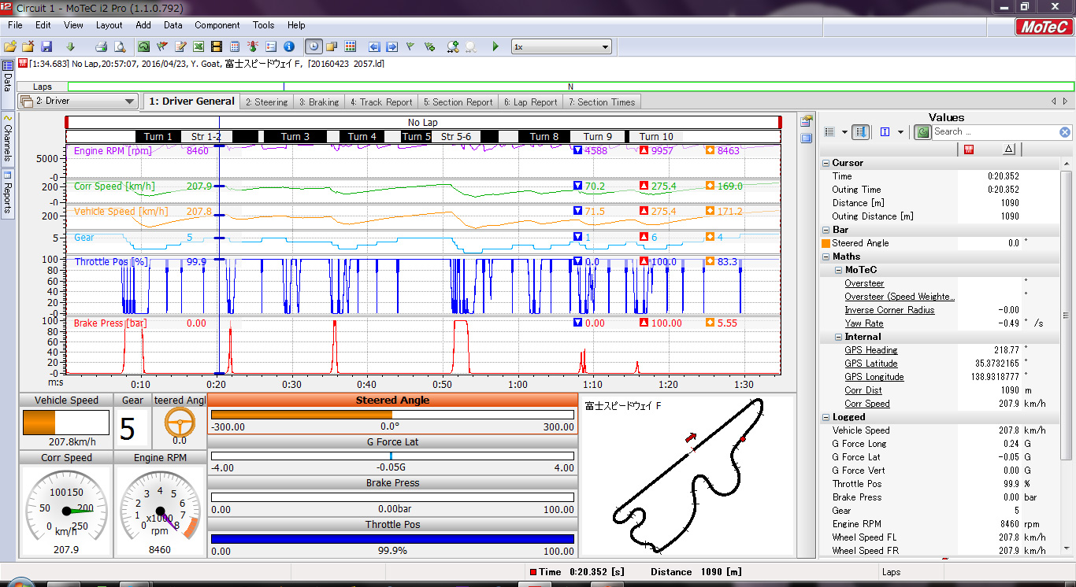Viewport: 1076px width, 587px height.
Task: Click the Str 5-6 section marker
Action: (456, 137)
